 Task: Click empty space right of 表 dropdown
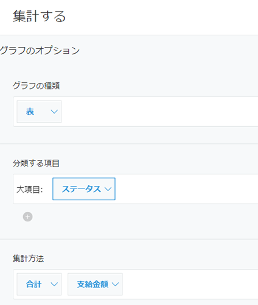point(159,112)
